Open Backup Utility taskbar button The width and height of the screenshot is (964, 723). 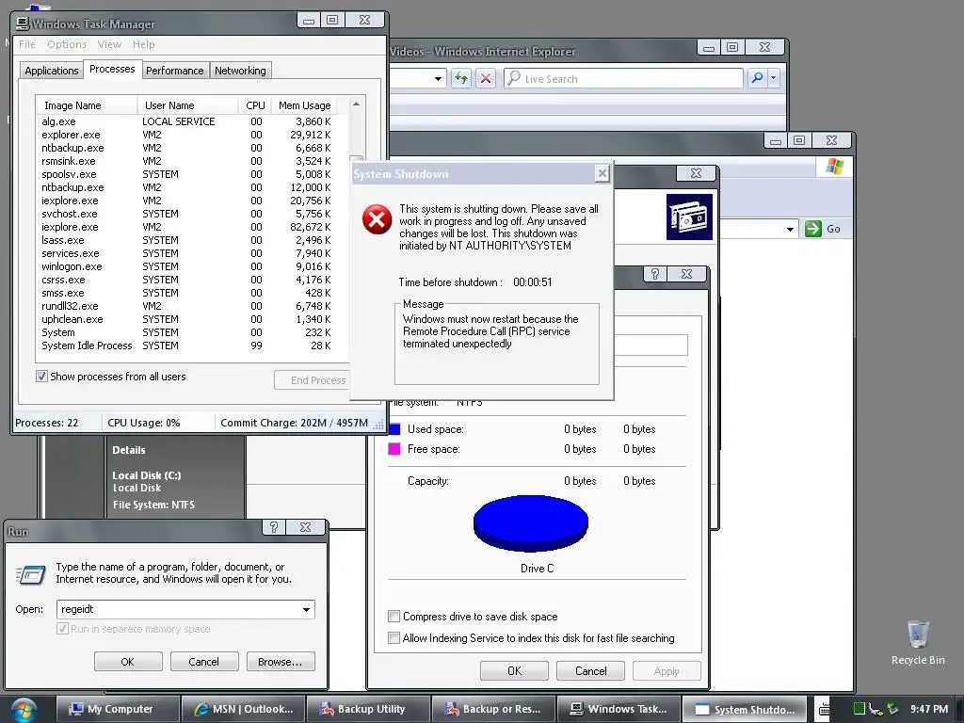(x=368, y=709)
